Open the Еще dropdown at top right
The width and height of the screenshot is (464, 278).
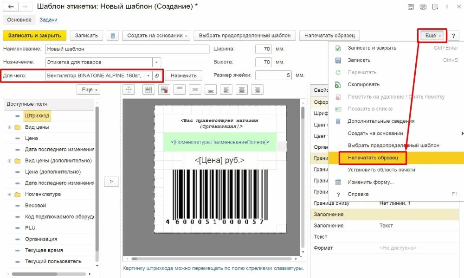pos(433,36)
